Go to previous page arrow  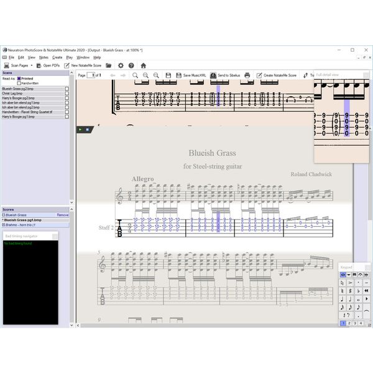point(113,75)
